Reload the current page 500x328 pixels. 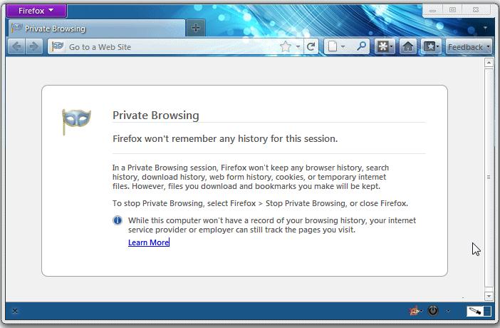pos(311,47)
